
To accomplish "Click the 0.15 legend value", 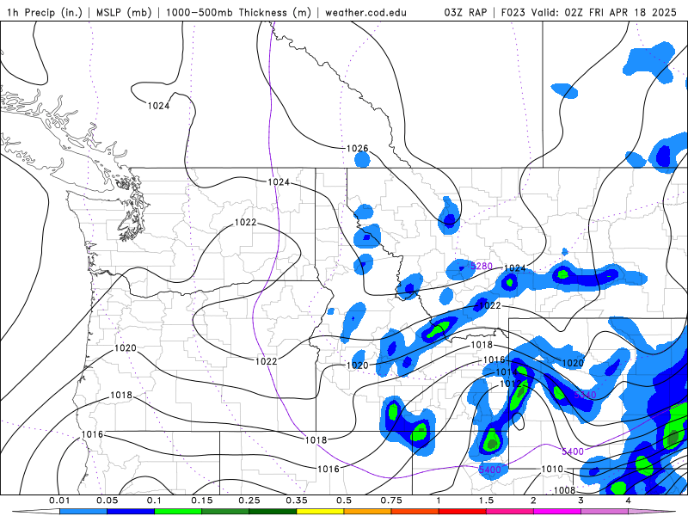I will tap(202, 501).
